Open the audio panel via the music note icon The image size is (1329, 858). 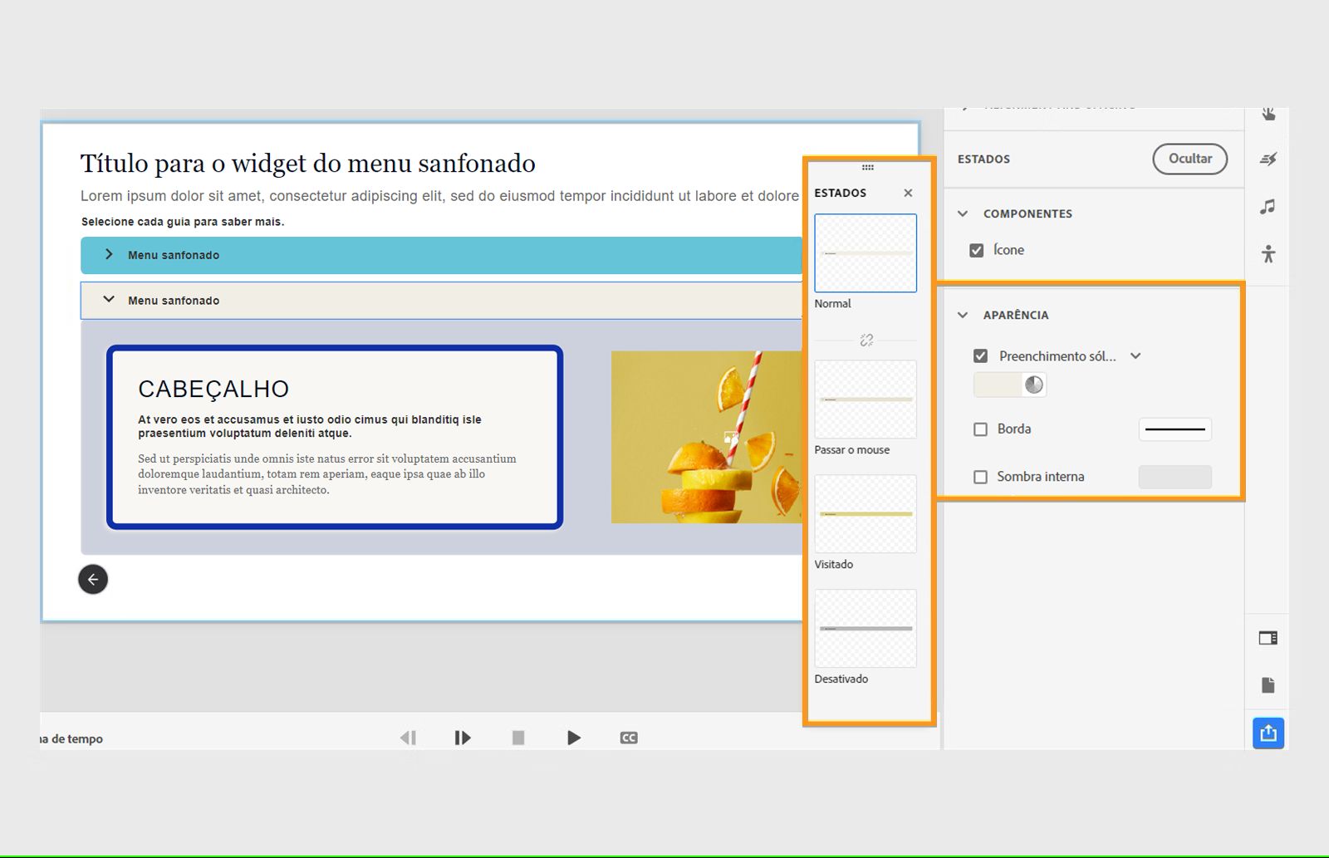pos(1268,207)
